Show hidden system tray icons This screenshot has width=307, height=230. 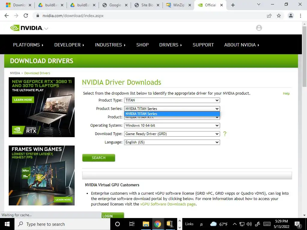[x=234, y=224]
